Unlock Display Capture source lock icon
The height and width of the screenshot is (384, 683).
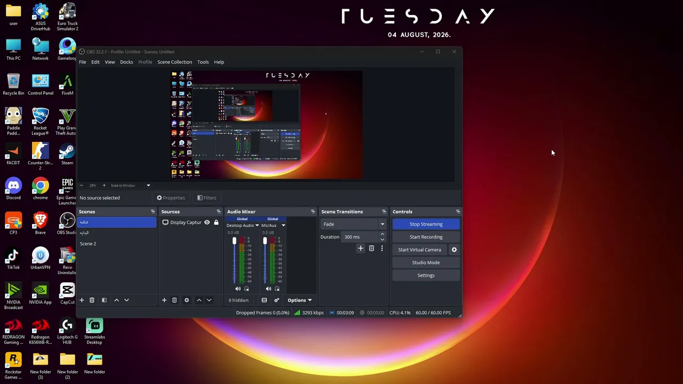click(x=216, y=222)
